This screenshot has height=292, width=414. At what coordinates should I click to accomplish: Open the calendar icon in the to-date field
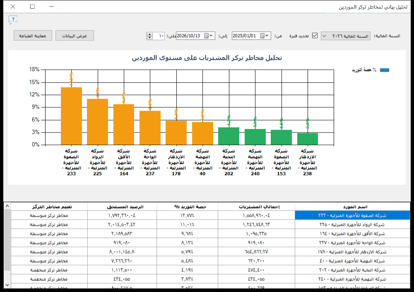click(206, 36)
